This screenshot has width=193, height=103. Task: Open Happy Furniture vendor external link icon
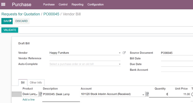(124, 53)
